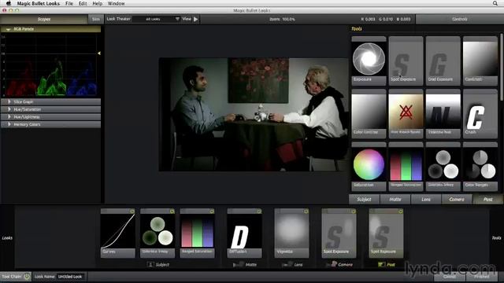The width and height of the screenshot is (504, 283).
Task: Click the small button next to Scopes
Action: point(96,19)
